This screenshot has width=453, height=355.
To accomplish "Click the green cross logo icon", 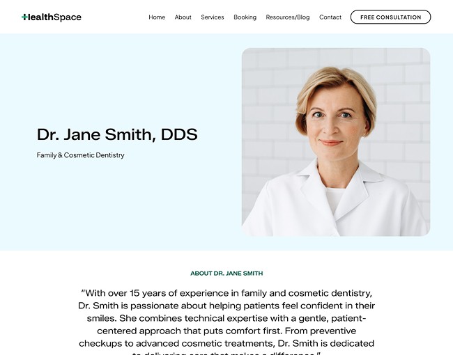I will [x=24, y=17].
